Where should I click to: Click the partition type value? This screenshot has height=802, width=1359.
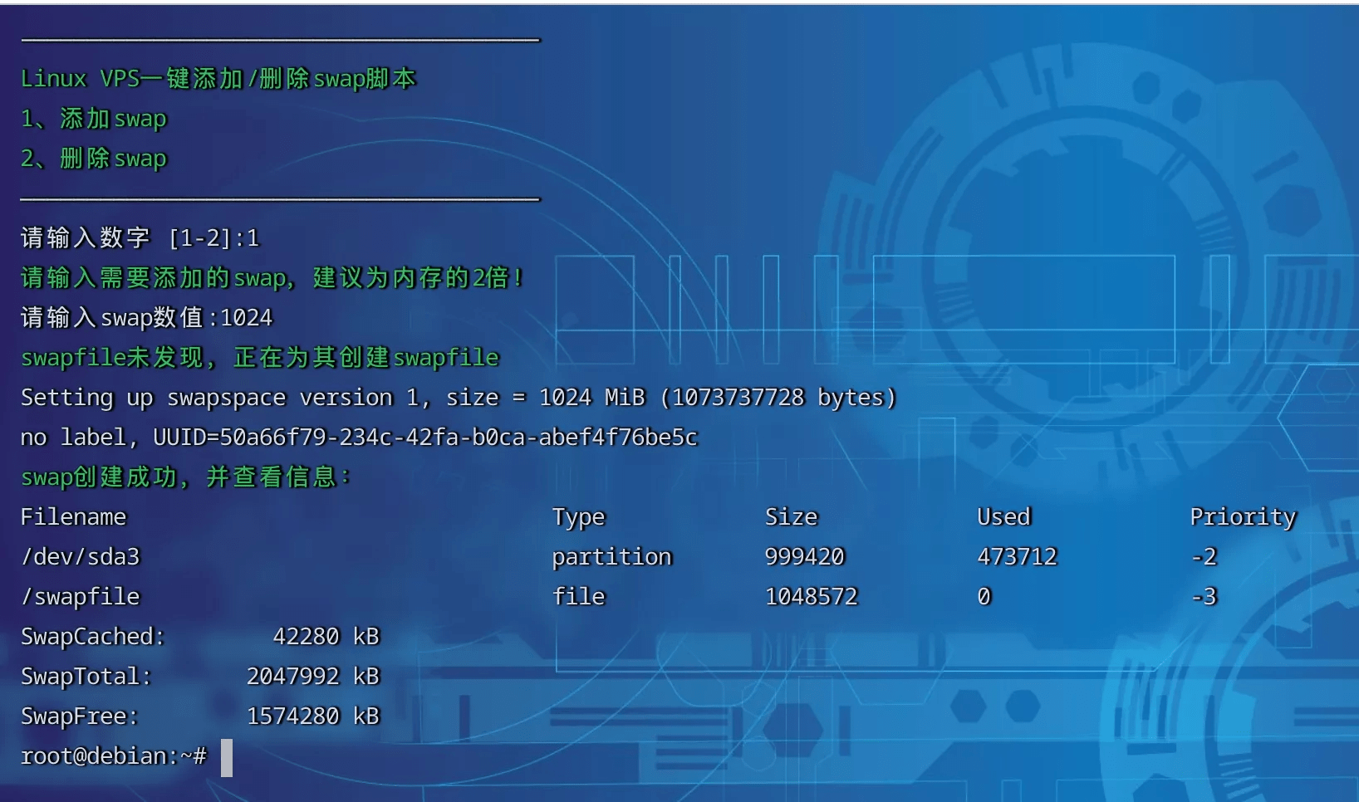612,557
